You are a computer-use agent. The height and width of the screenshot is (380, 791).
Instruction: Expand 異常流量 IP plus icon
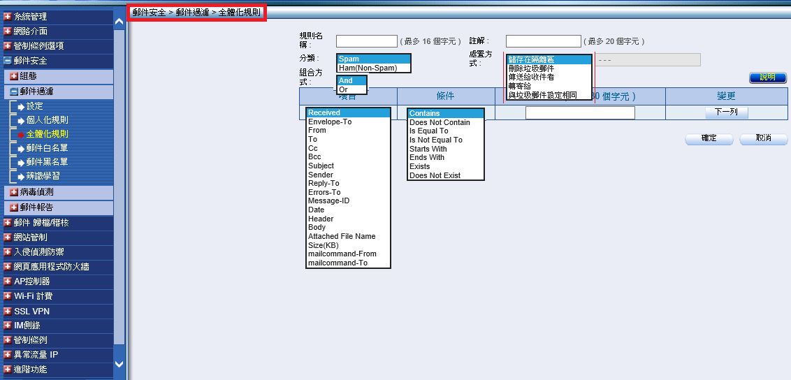pyautogui.click(x=8, y=355)
